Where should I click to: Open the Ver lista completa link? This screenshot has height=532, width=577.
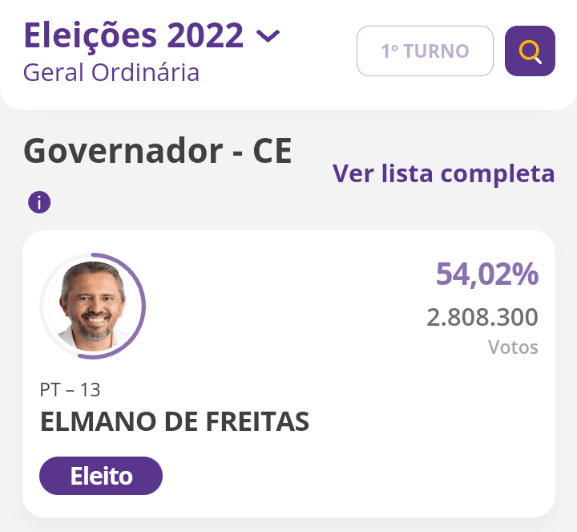point(443,173)
